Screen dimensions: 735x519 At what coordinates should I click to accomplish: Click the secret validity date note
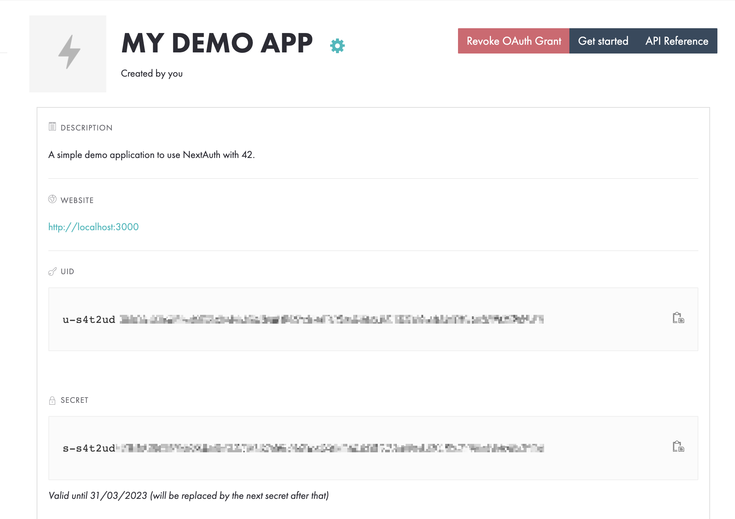[x=188, y=496]
